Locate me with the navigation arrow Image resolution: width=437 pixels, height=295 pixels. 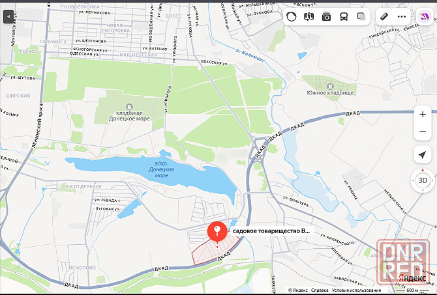click(x=423, y=154)
